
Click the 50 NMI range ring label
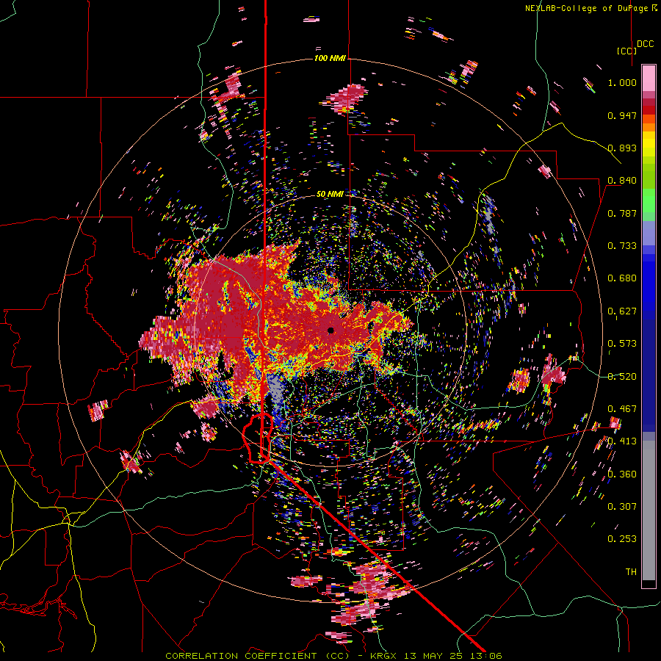(330, 194)
